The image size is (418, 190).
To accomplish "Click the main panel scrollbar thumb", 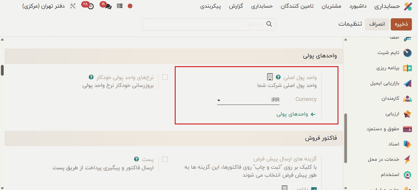I will [x=2, y=70].
